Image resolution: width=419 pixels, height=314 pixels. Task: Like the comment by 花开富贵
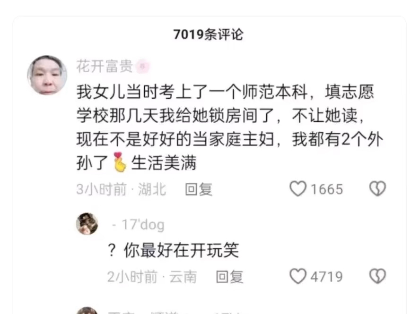click(x=298, y=188)
